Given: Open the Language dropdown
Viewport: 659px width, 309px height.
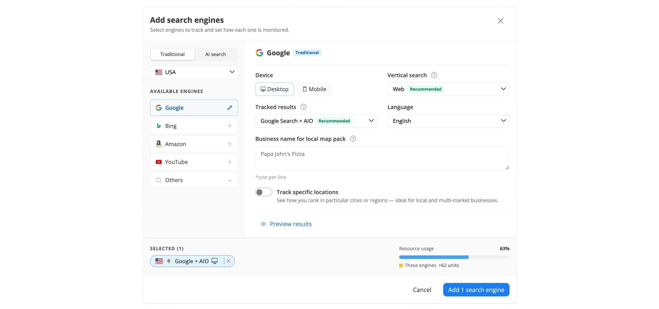Looking at the screenshot, I should point(448,121).
